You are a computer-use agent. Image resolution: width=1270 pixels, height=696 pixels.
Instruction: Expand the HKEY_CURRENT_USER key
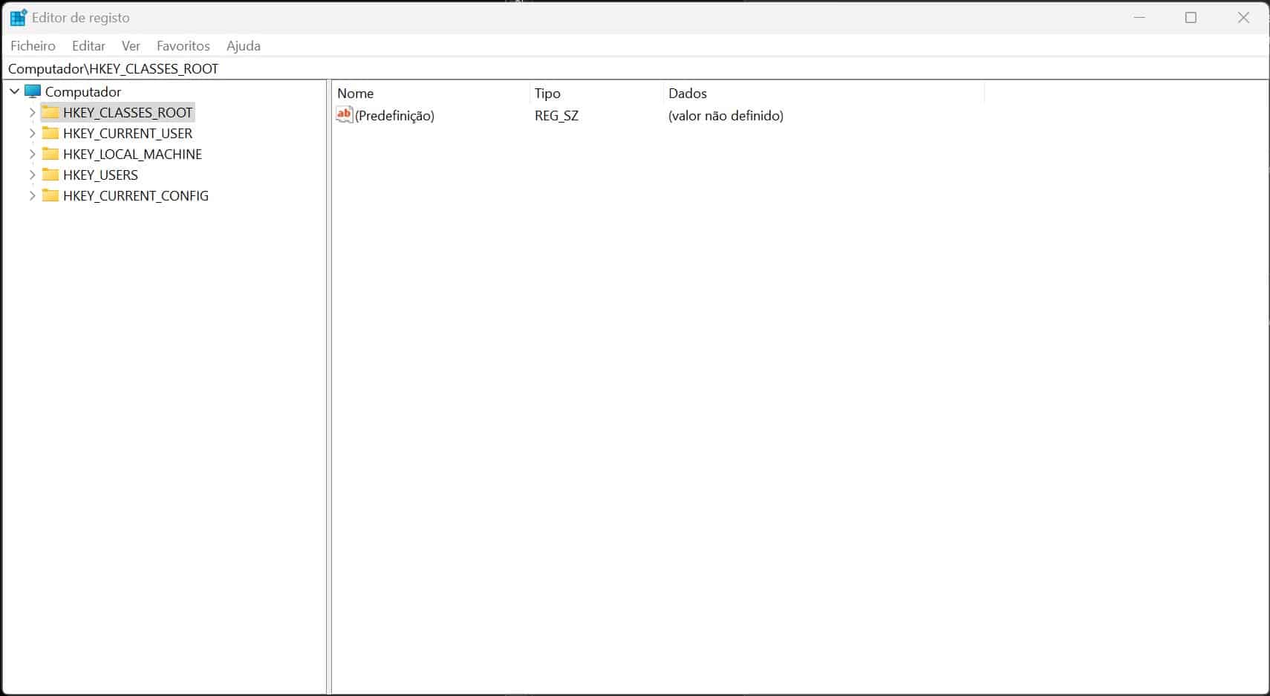click(x=32, y=133)
